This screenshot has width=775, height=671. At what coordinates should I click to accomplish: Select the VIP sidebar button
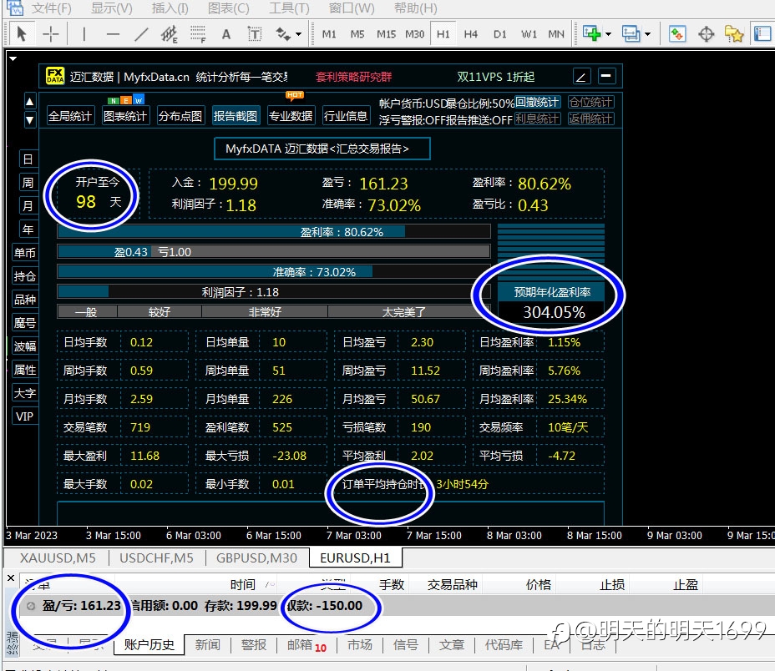click(x=25, y=416)
